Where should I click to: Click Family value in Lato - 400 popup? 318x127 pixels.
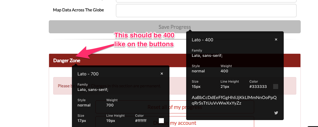tap(207, 55)
